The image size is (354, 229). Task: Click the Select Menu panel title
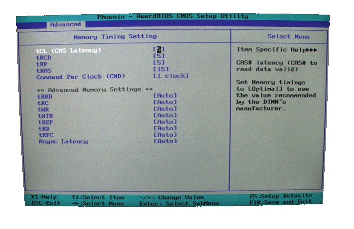click(289, 36)
